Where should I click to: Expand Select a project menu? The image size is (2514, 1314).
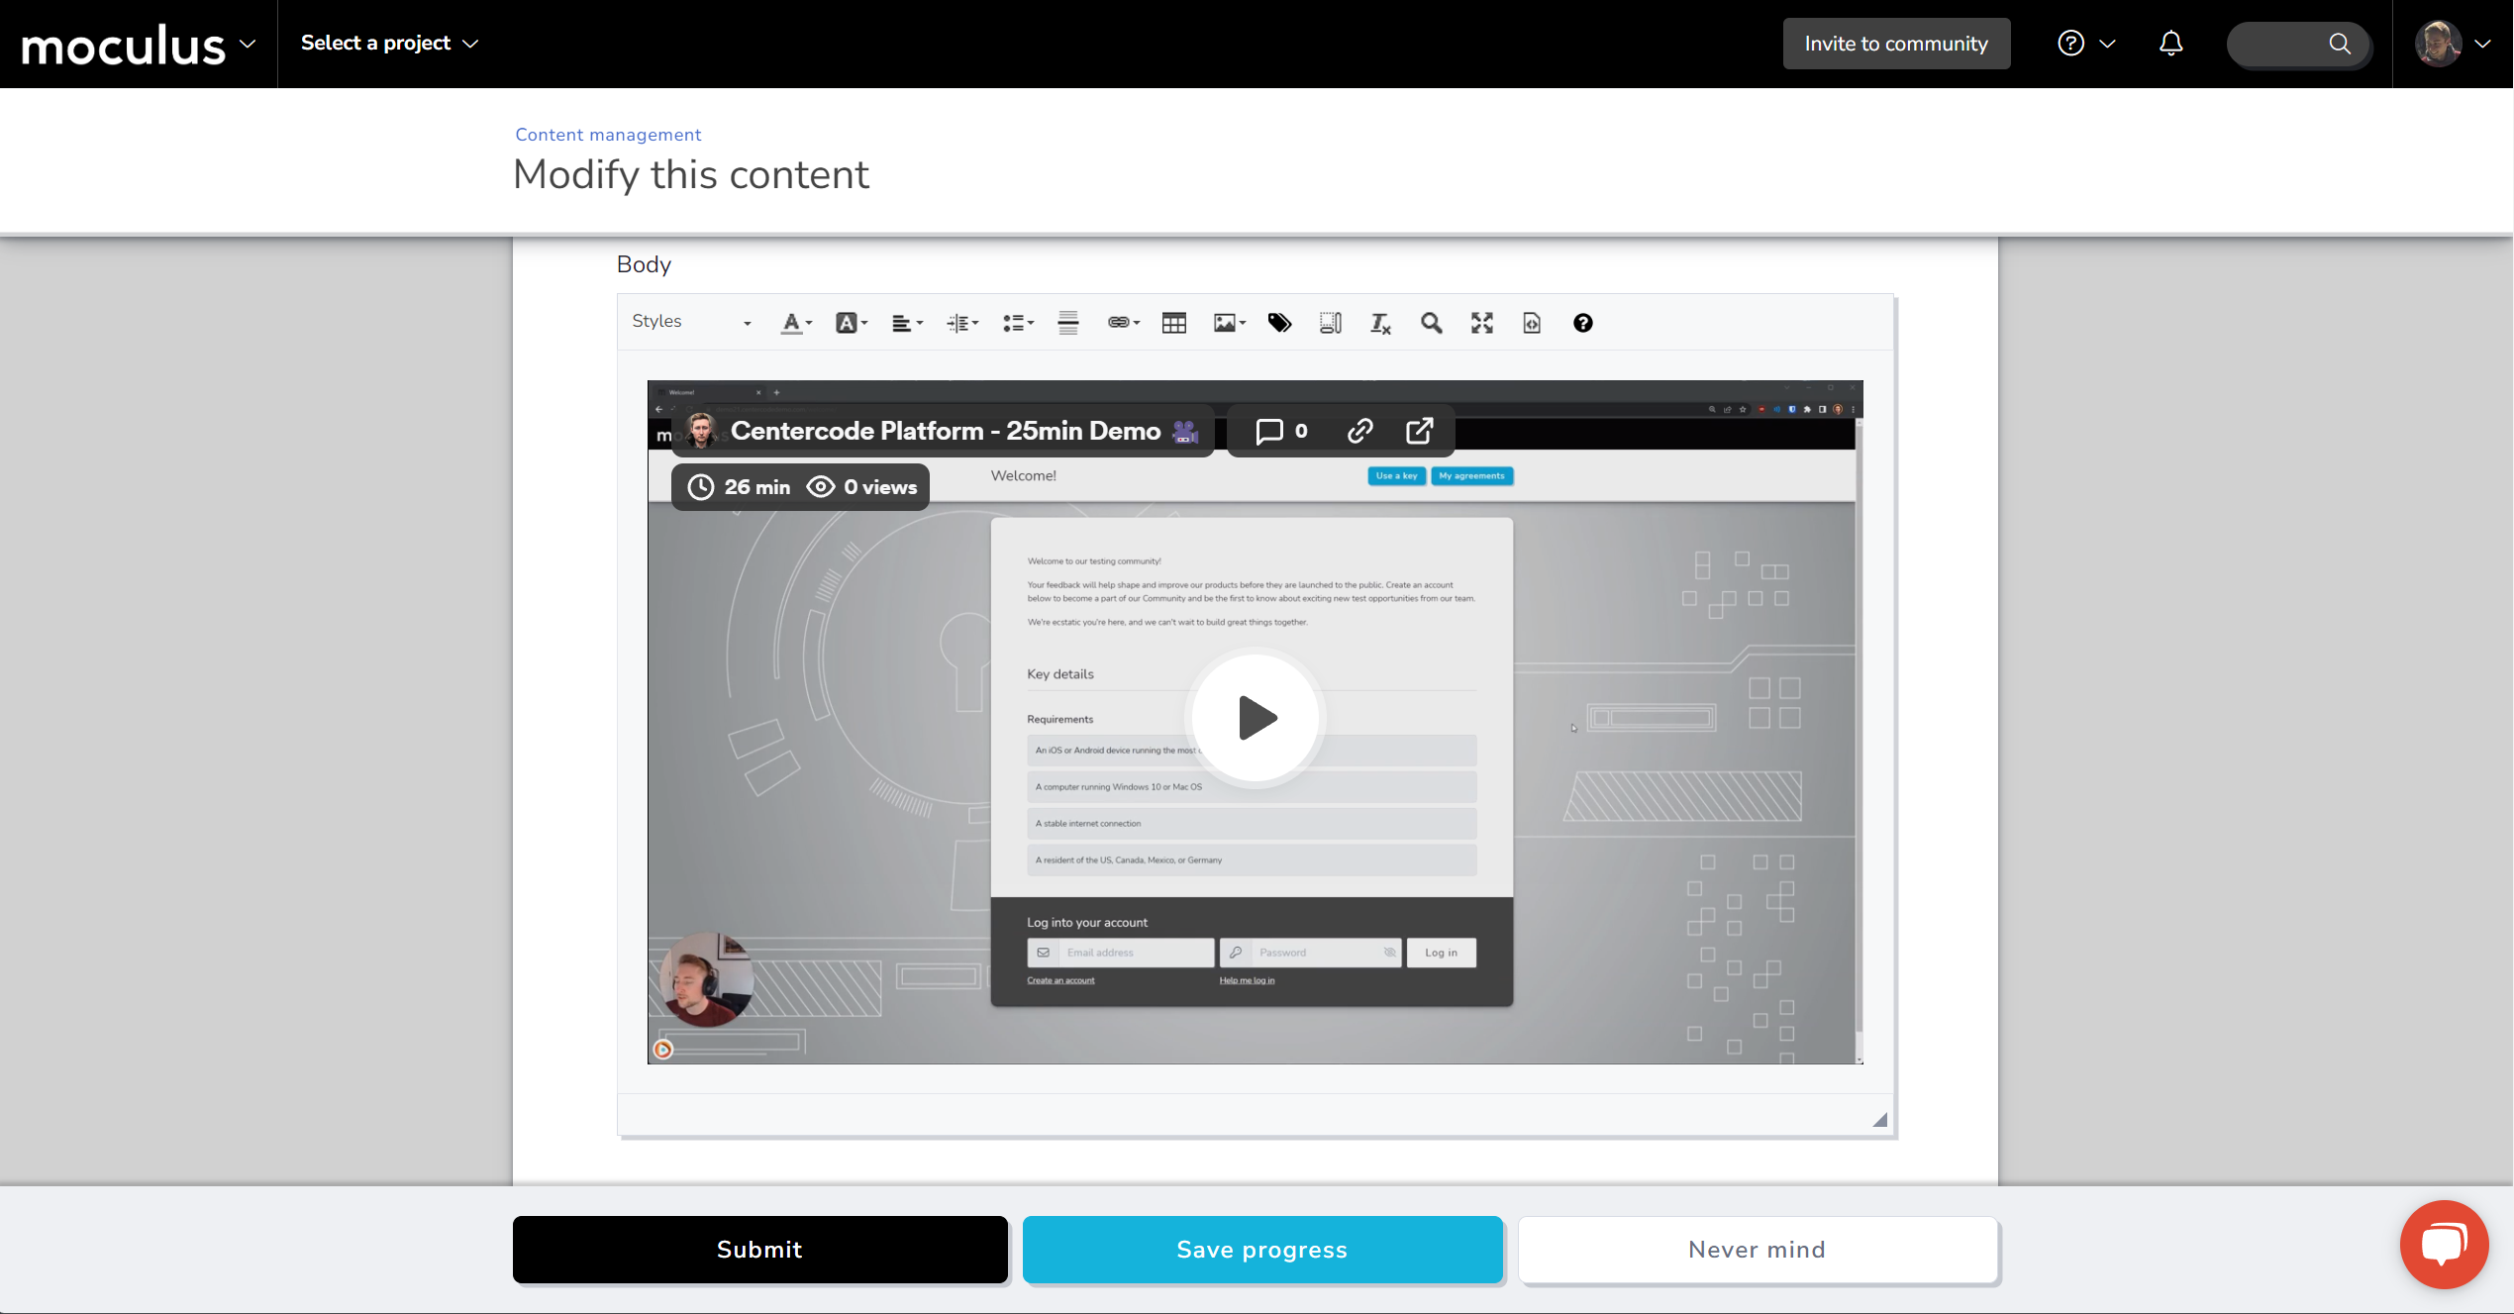point(389,44)
